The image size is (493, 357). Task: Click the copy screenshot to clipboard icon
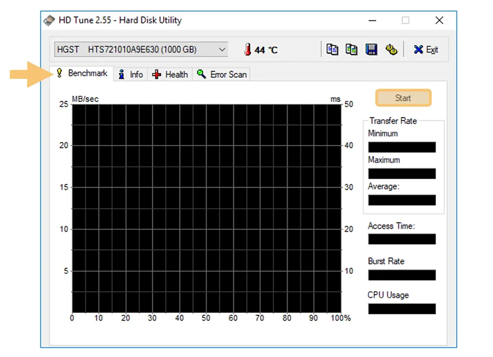click(352, 50)
